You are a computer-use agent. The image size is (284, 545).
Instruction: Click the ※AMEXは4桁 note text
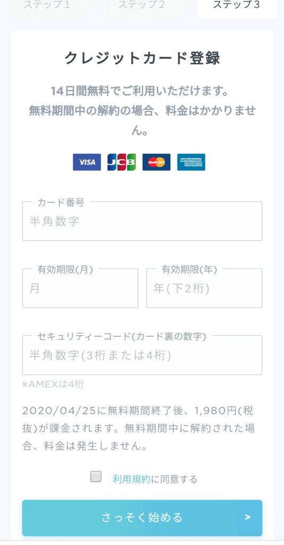tap(53, 384)
